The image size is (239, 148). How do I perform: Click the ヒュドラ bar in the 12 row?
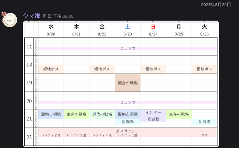(128, 48)
